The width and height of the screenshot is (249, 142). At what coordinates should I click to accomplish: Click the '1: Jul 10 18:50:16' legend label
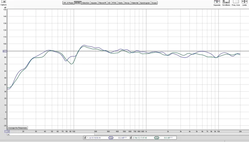point(94,138)
